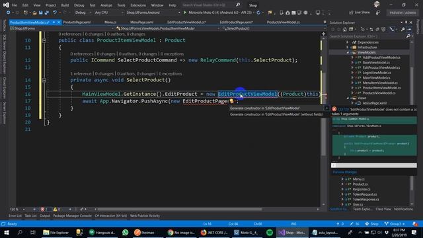Switch to MenuPage.xaml tab
423x238 pixels.
[142, 22]
